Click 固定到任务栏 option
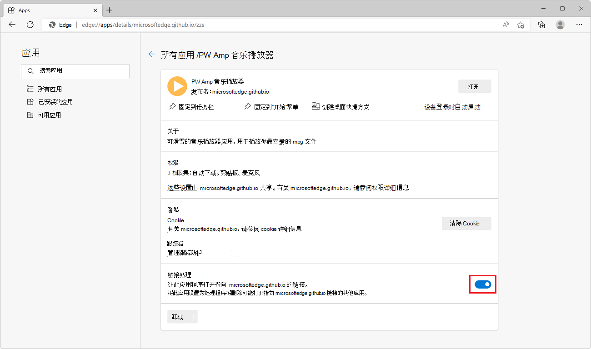 191,107
